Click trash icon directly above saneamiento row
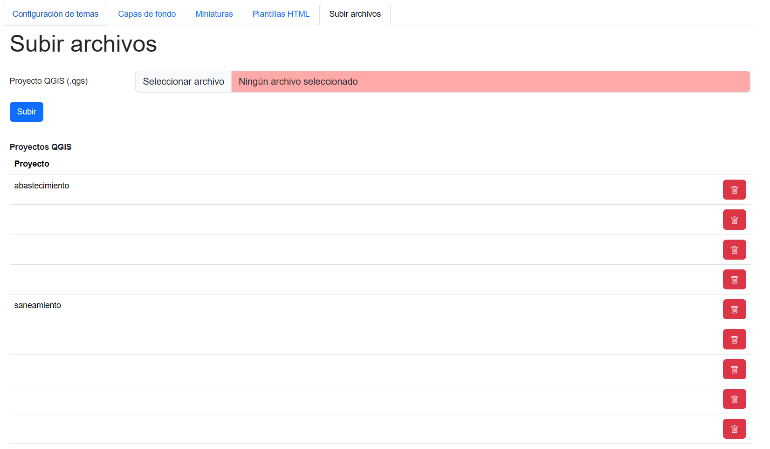 pos(734,280)
